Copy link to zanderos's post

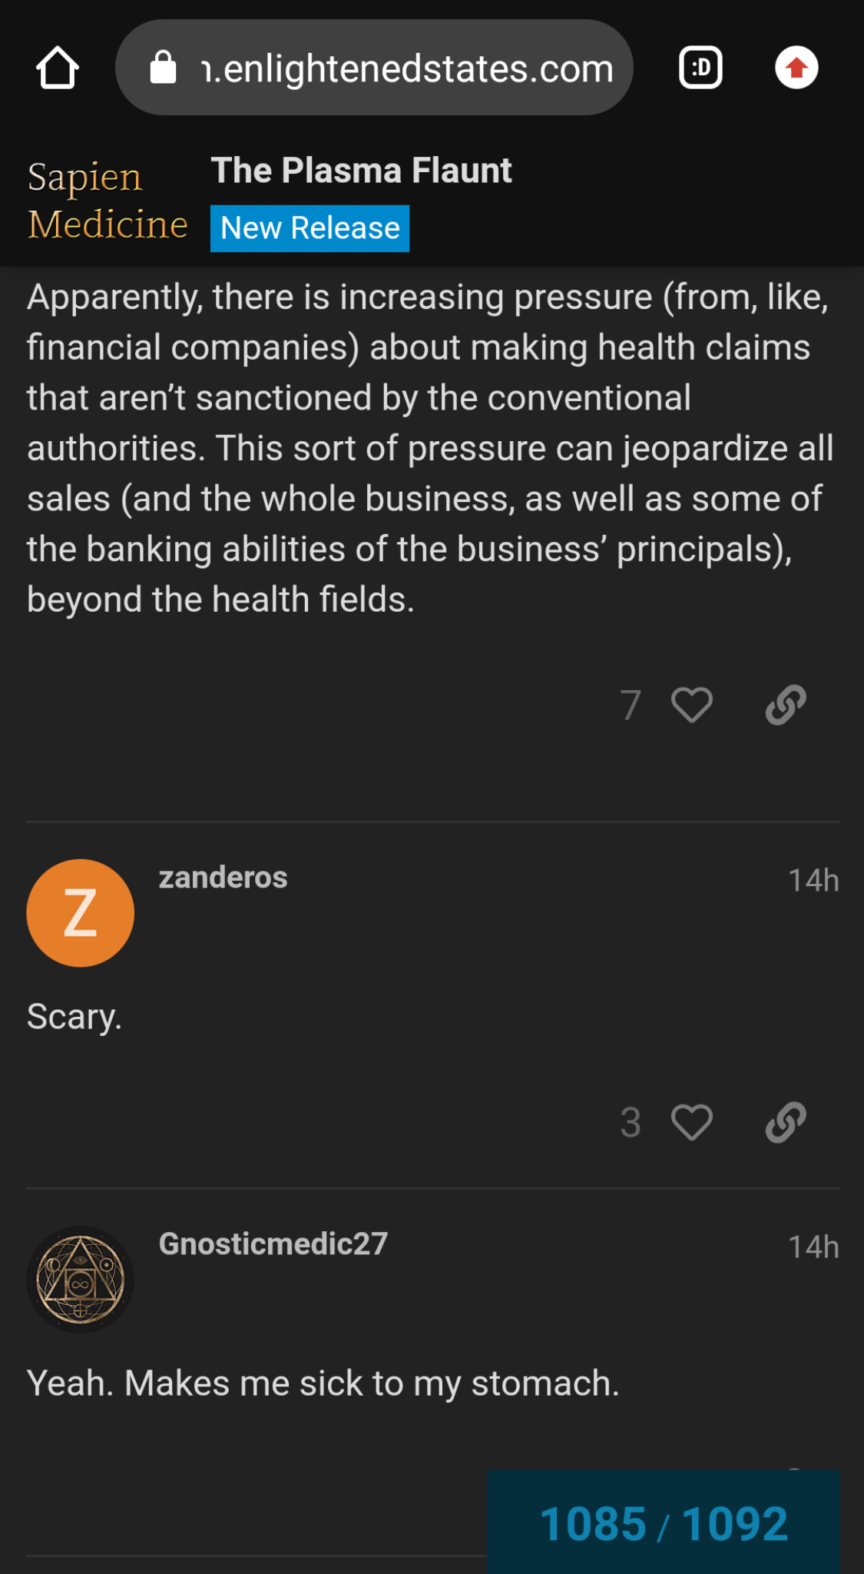786,1122
